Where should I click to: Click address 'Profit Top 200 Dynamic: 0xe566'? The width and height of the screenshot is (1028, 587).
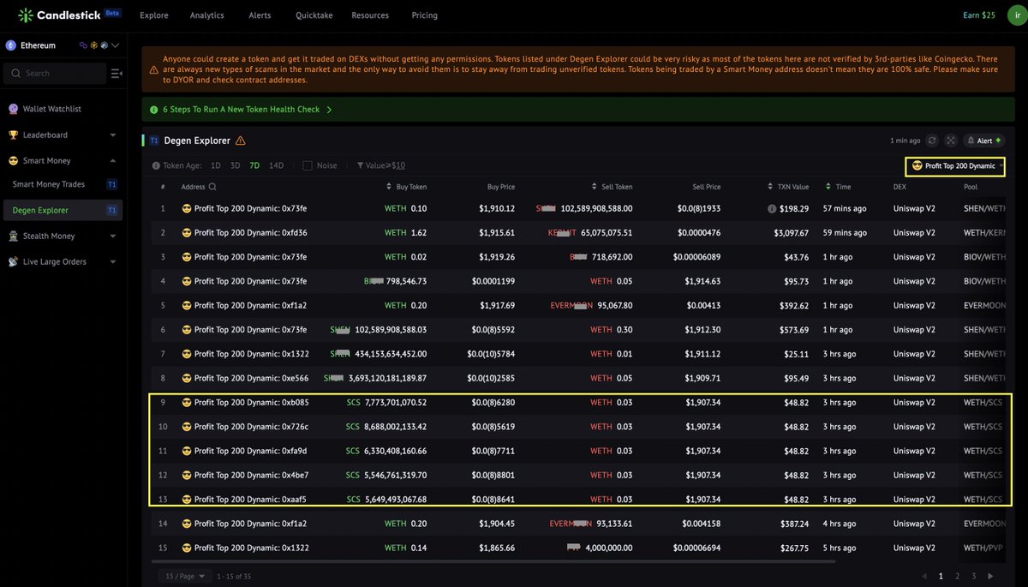coord(250,378)
